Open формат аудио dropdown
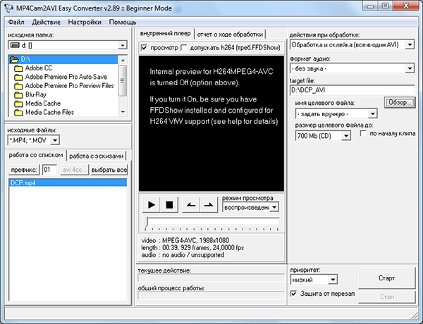The height and width of the screenshot is (324, 423). [x=410, y=68]
